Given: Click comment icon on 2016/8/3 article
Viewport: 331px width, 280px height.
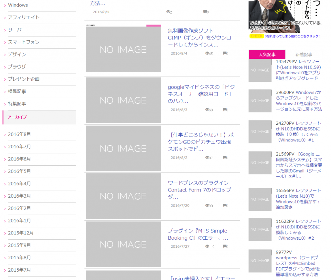Looking at the screenshot, I should point(225,109).
